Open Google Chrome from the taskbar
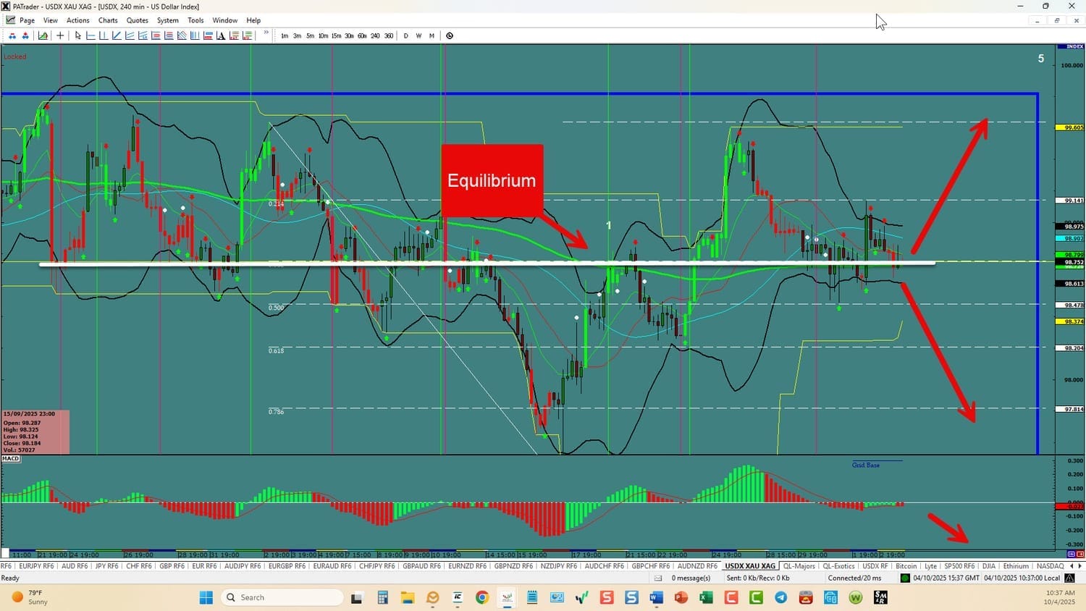1086x611 pixels. coord(482,597)
